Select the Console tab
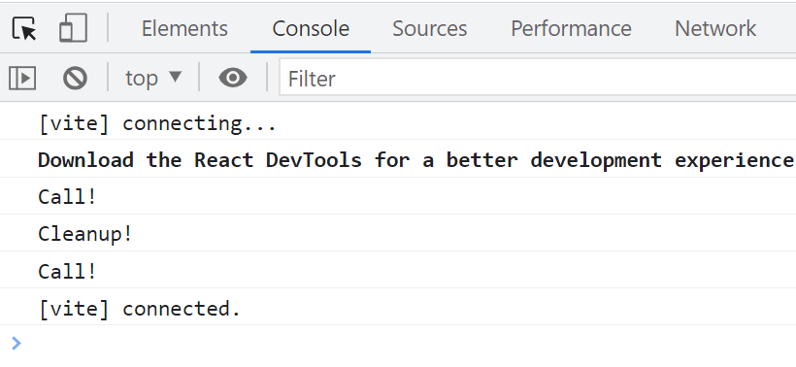The image size is (796, 367). [x=311, y=28]
